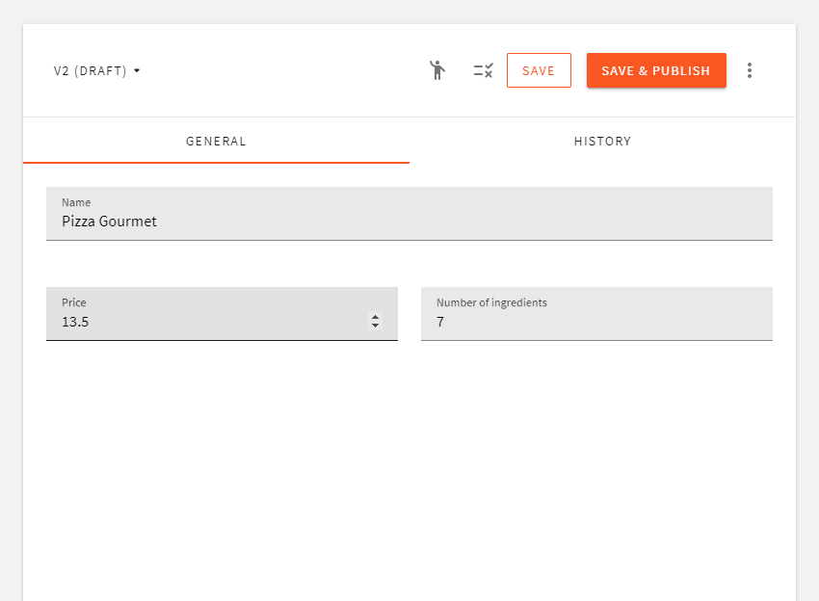Click the SAVE & PUBLISH button
This screenshot has width=819, height=601.
pos(656,69)
